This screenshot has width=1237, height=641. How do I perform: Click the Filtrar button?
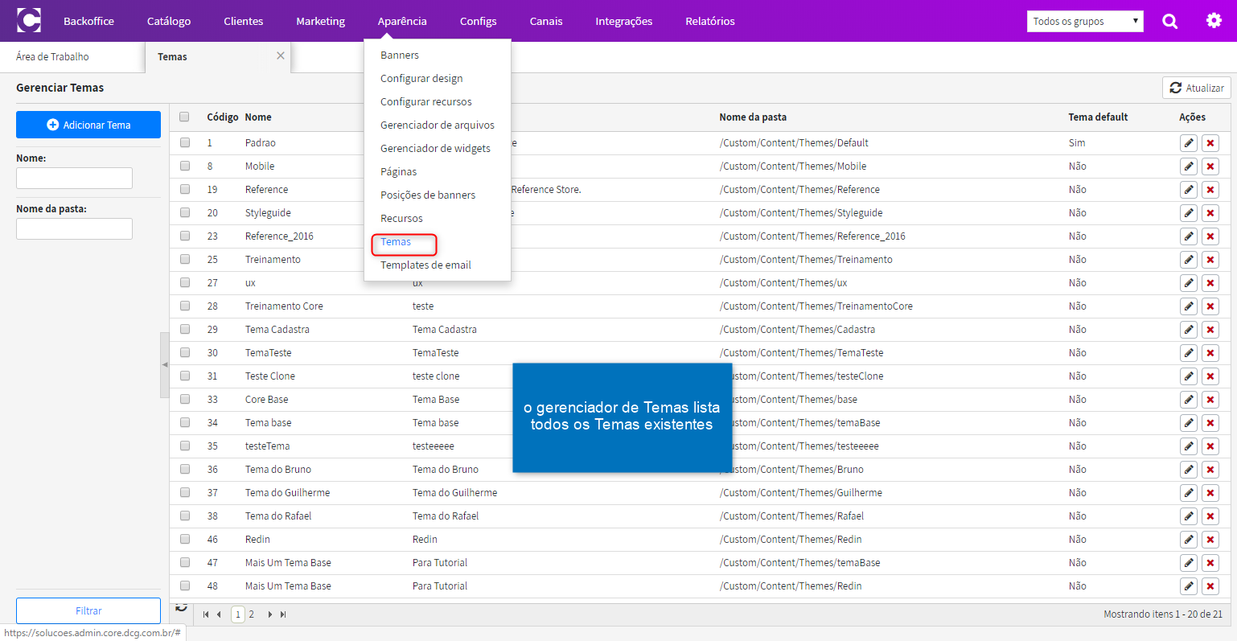(88, 611)
